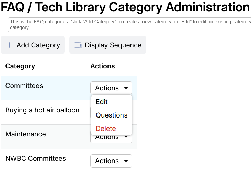Collapse the Committees Actions dropdown
The height and width of the screenshot is (179, 251).
click(111, 88)
